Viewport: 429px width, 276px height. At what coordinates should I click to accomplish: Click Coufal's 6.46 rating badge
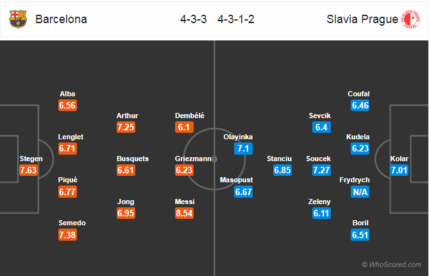[x=360, y=105]
